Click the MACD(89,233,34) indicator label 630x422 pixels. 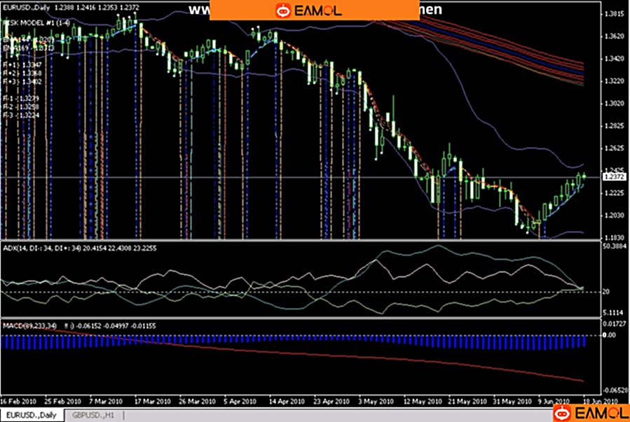(x=30, y=325)
